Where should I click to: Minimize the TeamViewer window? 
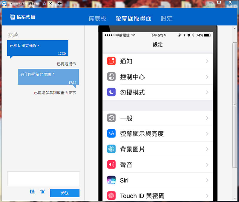point(211,3)
